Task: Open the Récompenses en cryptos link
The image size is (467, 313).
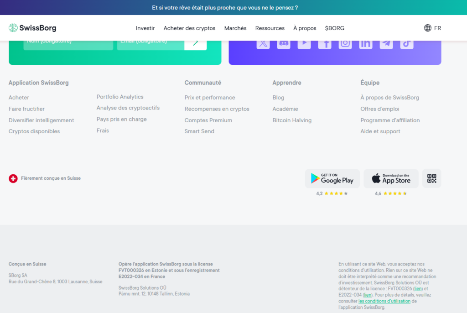Action: point(217,109)
